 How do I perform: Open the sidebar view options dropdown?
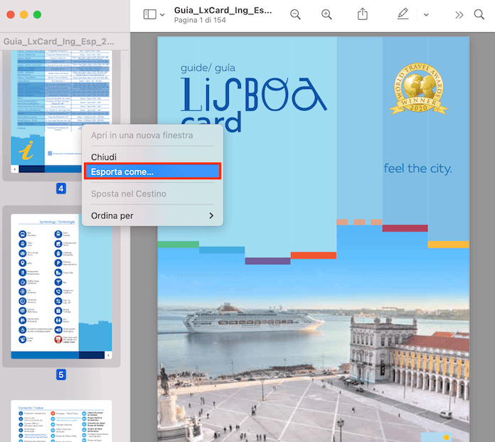click(162, 14)
